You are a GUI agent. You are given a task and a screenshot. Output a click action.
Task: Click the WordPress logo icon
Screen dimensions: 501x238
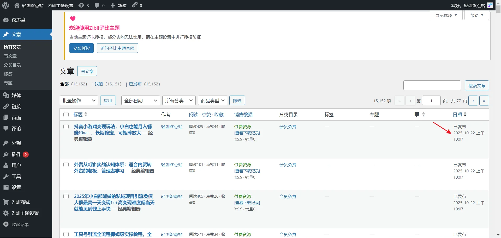(5, 5)
